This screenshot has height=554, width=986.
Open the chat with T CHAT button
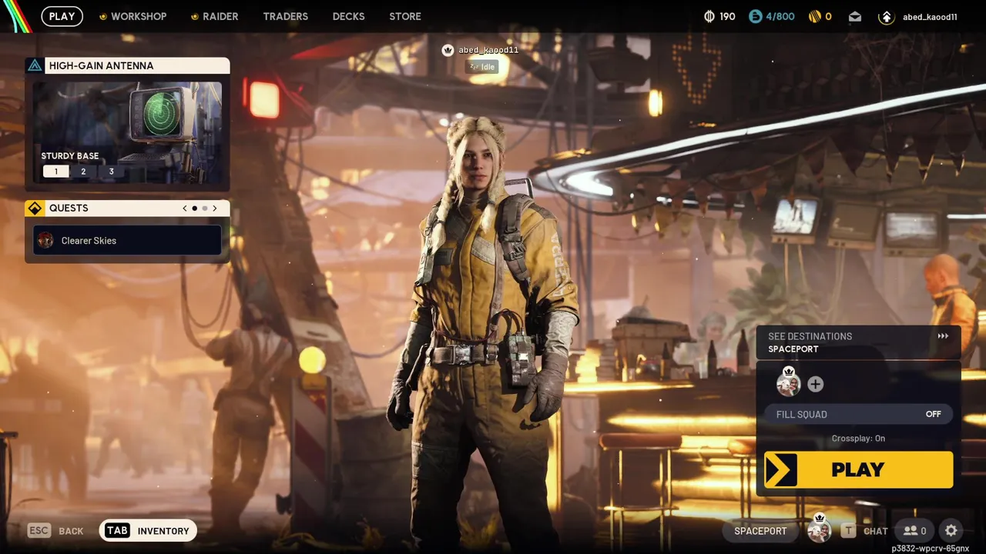(x=864, y=531)
